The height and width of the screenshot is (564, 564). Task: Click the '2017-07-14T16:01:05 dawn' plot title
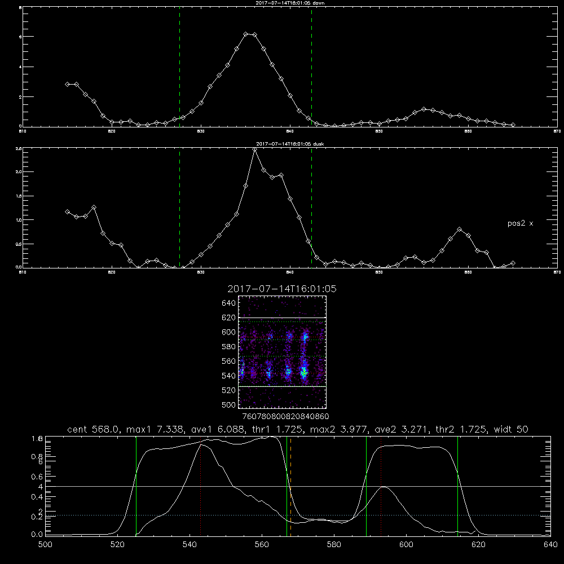tap(290, 3)
